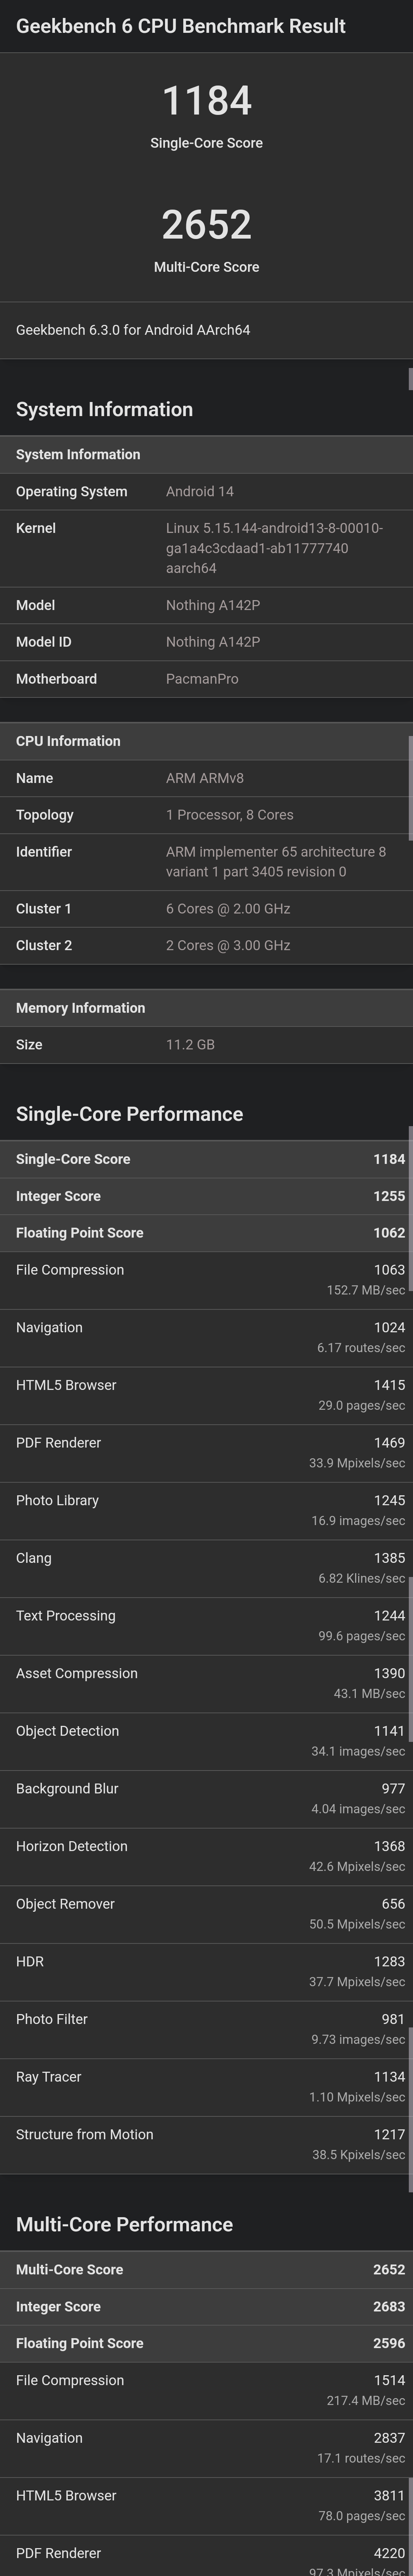Click the Multi-Core Performance section heading
The width and height of the screenshot is (413, 2576).
coord(124,2224)
